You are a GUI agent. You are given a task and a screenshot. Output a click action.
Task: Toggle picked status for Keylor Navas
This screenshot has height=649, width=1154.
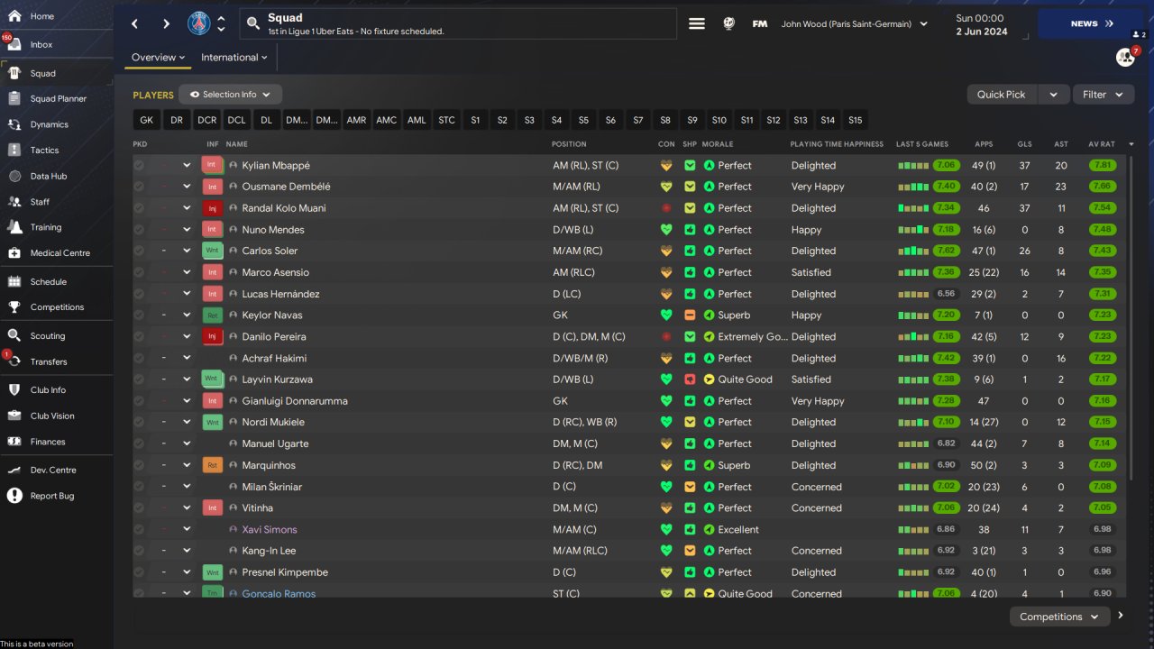tap(139, 315)
